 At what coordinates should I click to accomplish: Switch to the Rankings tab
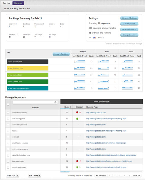tap(18, 3)
